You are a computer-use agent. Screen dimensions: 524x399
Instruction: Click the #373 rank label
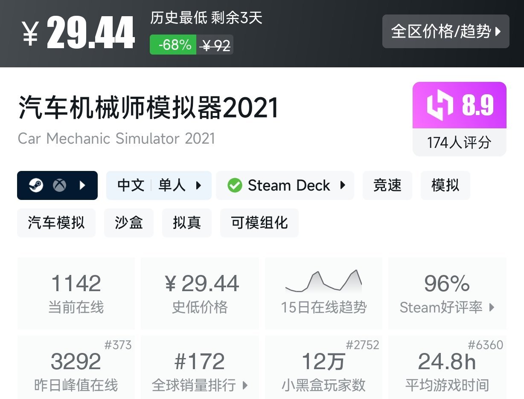[118, 345]
